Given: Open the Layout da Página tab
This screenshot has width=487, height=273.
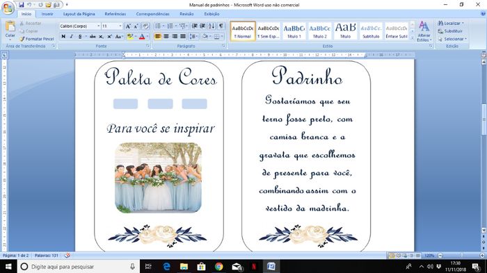Looking at the screenshot, I should (79, 14).
